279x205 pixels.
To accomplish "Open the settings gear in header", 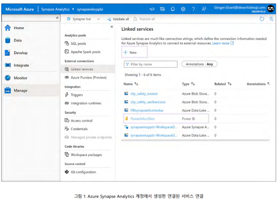I will pyautogui.click(x=183, y=9).
